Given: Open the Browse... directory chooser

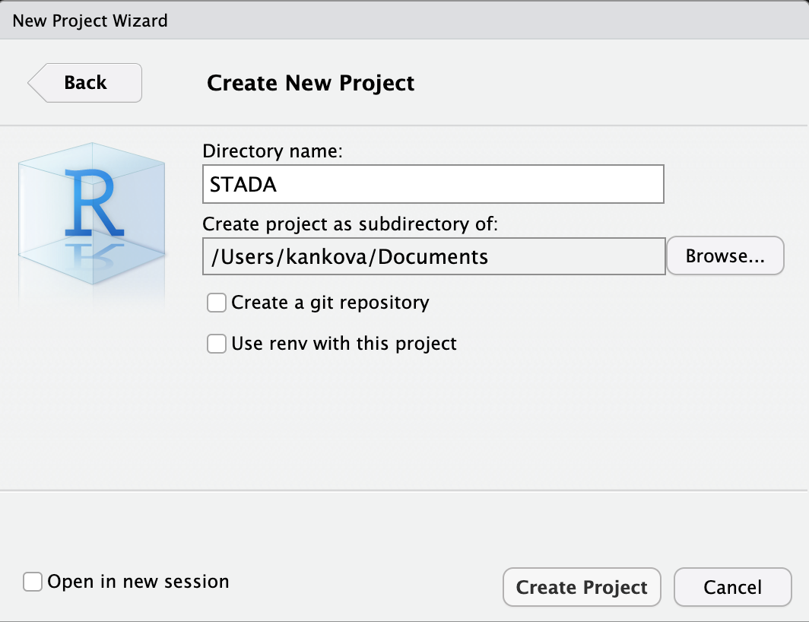Looking at the screenshot, I should point(724,256).
